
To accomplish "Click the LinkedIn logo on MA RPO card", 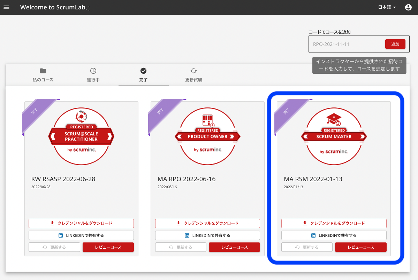I will (187, 235).
